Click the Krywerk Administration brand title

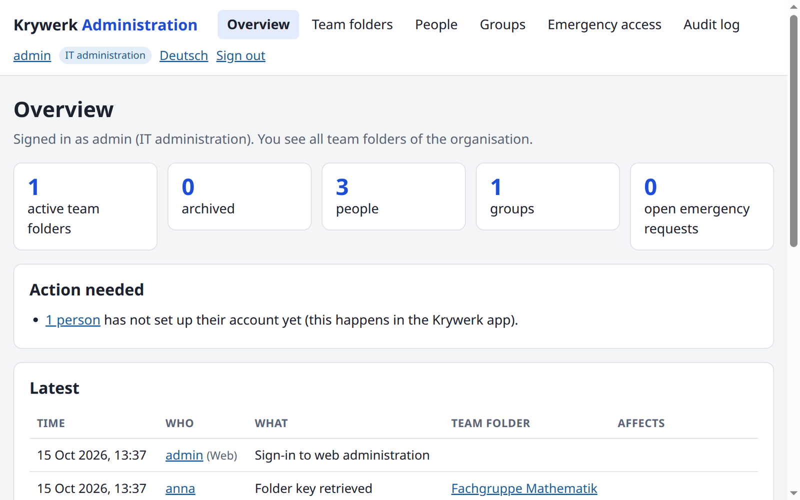coord(105,25)
